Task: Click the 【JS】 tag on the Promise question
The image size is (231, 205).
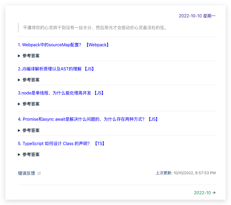Action: 153,119
